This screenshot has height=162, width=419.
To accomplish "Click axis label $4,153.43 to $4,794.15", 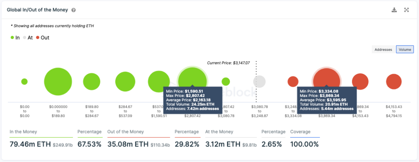I will (x=394, y=111).
